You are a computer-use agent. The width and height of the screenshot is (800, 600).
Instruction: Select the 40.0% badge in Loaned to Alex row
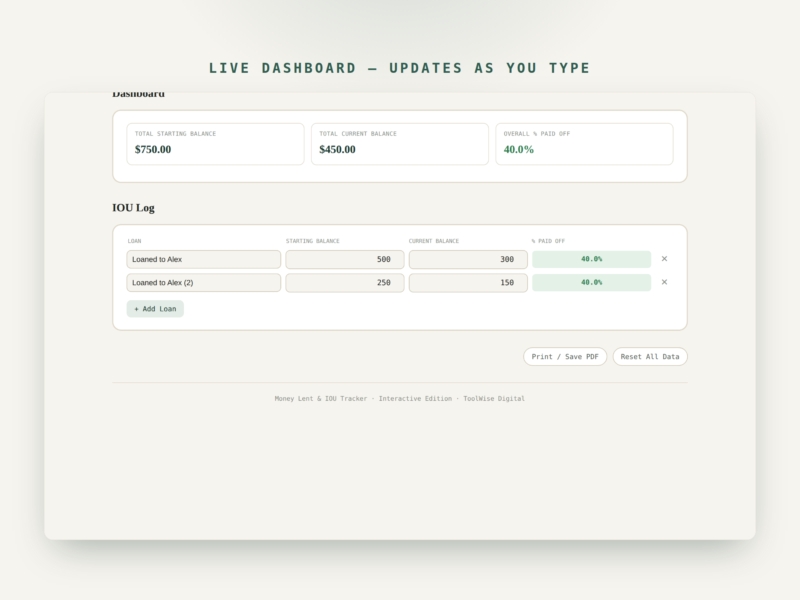tap(592, 259)
